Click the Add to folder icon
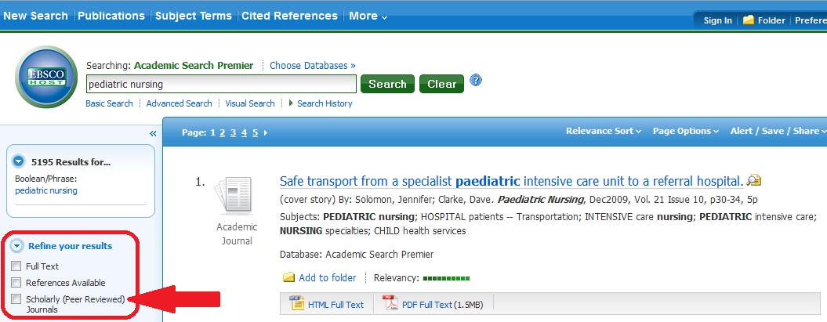Viewport: 827px width, 322px height. pos(288,277)
